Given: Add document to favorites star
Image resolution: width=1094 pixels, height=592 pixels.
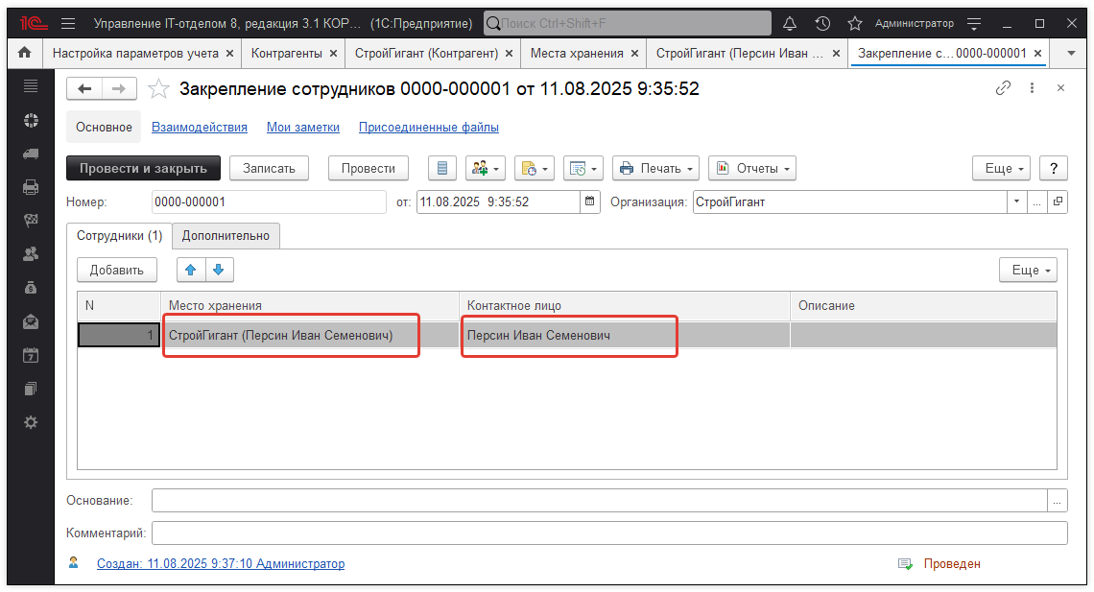Looking at the screenshot, I should 160,89.
